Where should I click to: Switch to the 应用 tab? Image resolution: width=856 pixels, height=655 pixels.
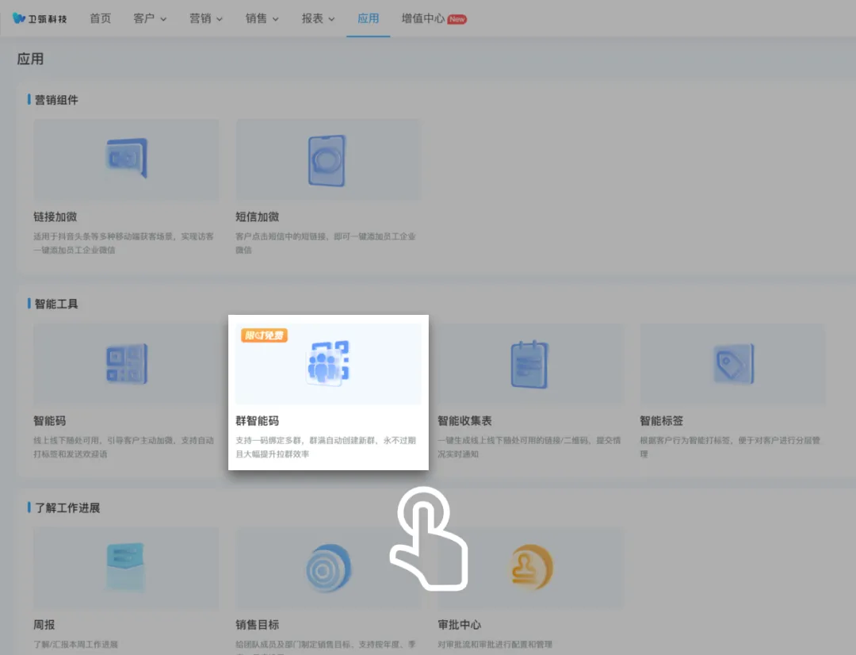[x=369, y=18]
